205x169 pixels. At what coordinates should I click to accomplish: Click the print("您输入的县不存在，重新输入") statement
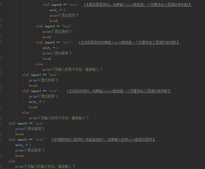point(72,69)
